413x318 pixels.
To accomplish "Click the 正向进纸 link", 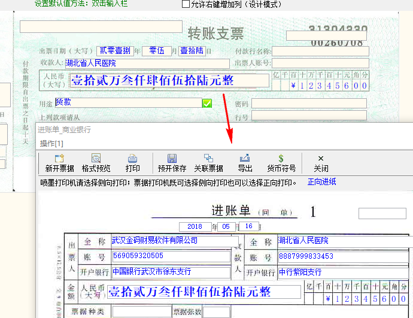I will (321, 182).
